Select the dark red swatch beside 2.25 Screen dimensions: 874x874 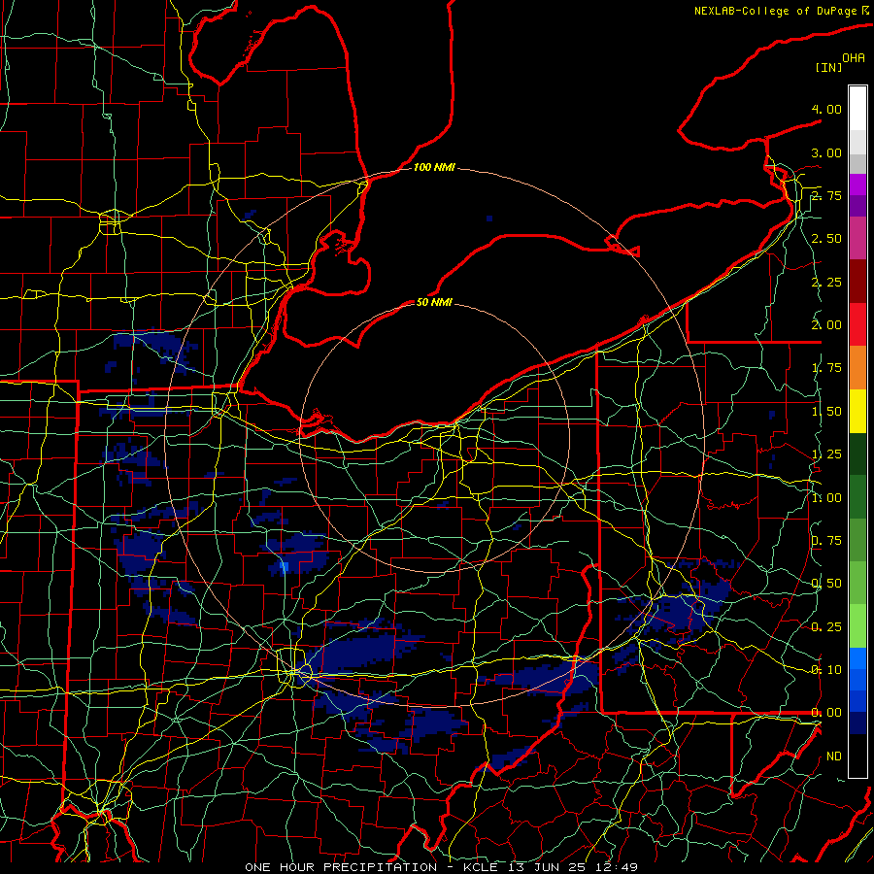tap(857, 281)
